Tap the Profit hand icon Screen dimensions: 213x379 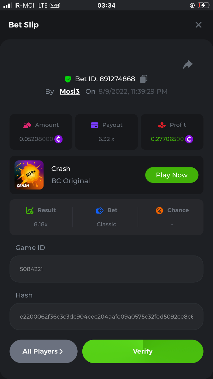[162, 125]
